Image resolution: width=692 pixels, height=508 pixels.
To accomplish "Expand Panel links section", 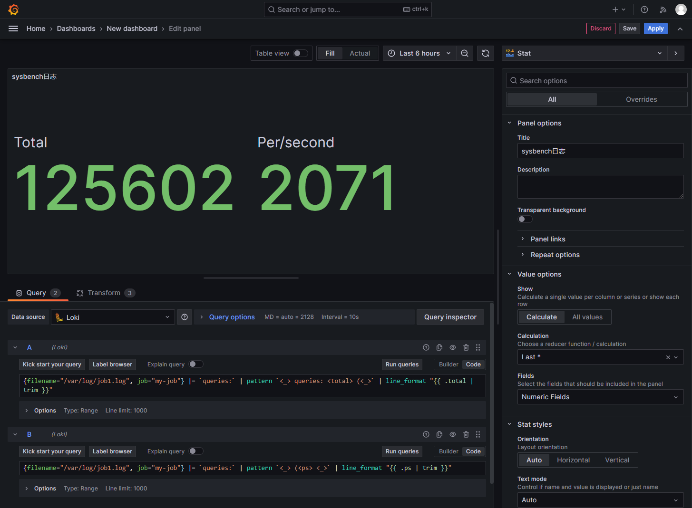I will [548, 239].
